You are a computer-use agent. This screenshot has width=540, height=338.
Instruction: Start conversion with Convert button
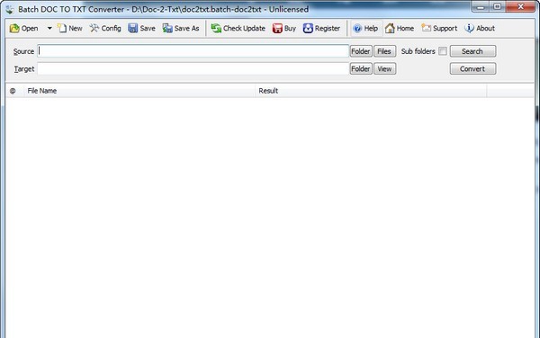coord(472,69)
